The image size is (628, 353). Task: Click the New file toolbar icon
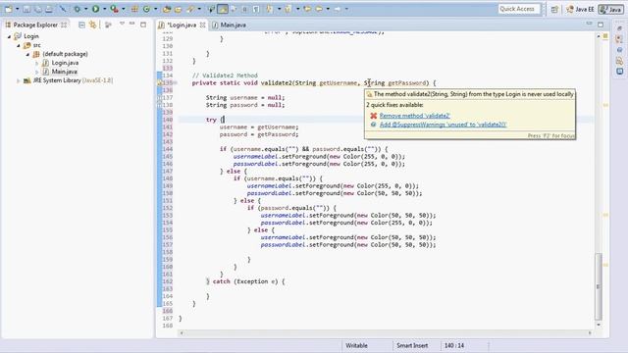click(x=8, y=9)
